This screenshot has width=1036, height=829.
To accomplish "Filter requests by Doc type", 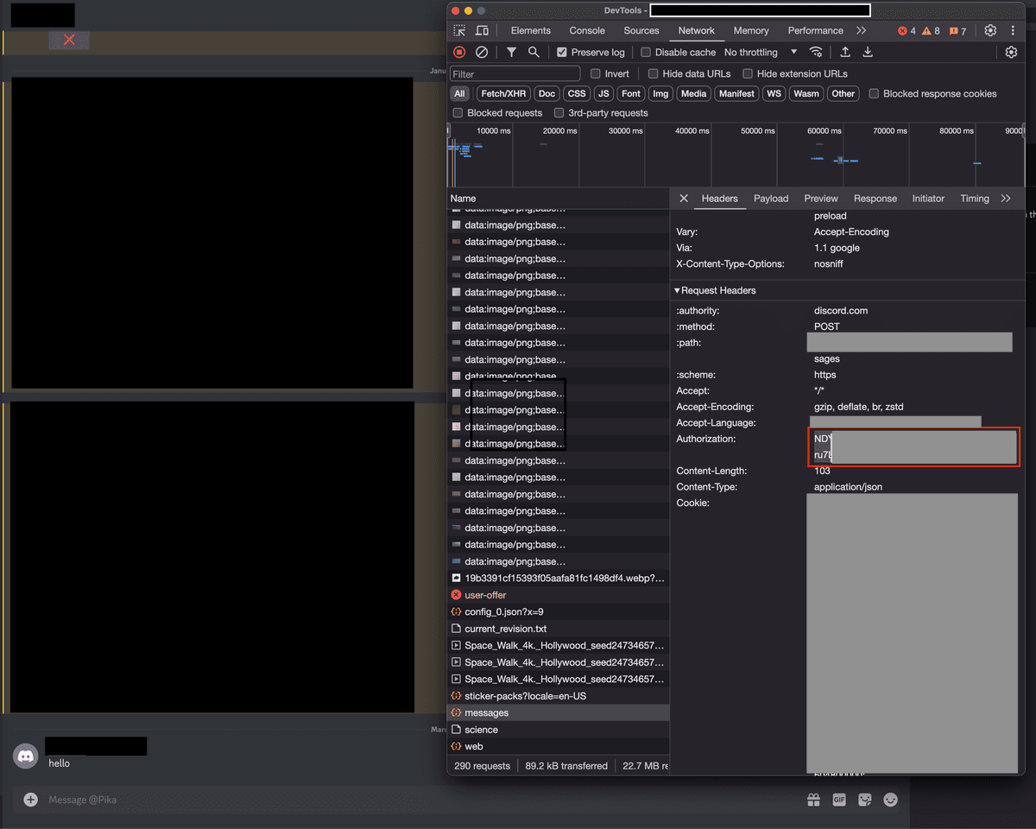I will point(546,94).
